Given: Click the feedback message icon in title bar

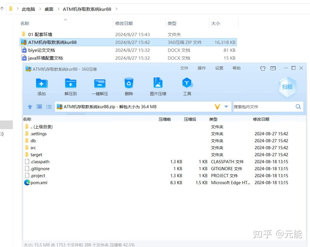Looking at the screenshot, I should (273, 68).
